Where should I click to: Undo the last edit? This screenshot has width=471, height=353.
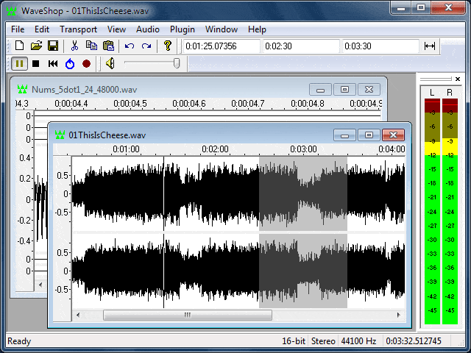(x=130, y=46)
